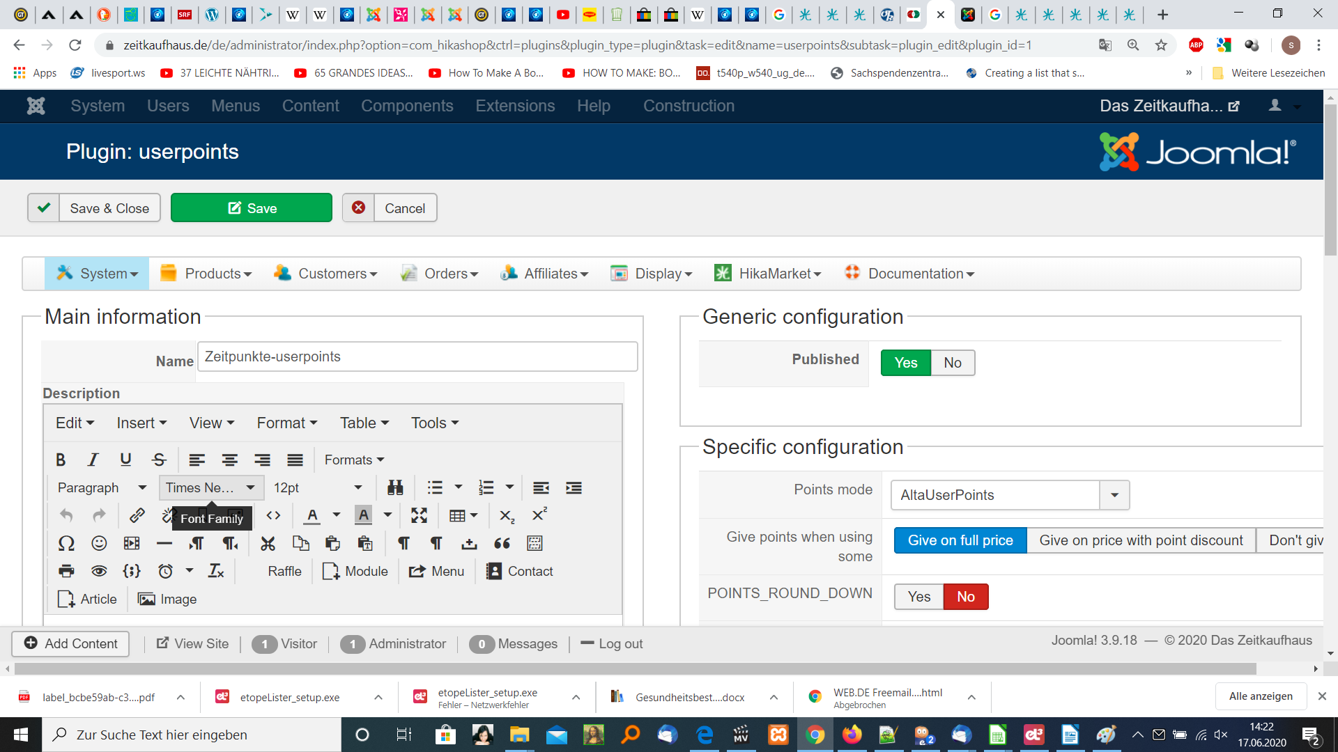The height and width of the screenshot is (752, 1338).
Task: Open the emoticons smiley icon
Action: 99,543
